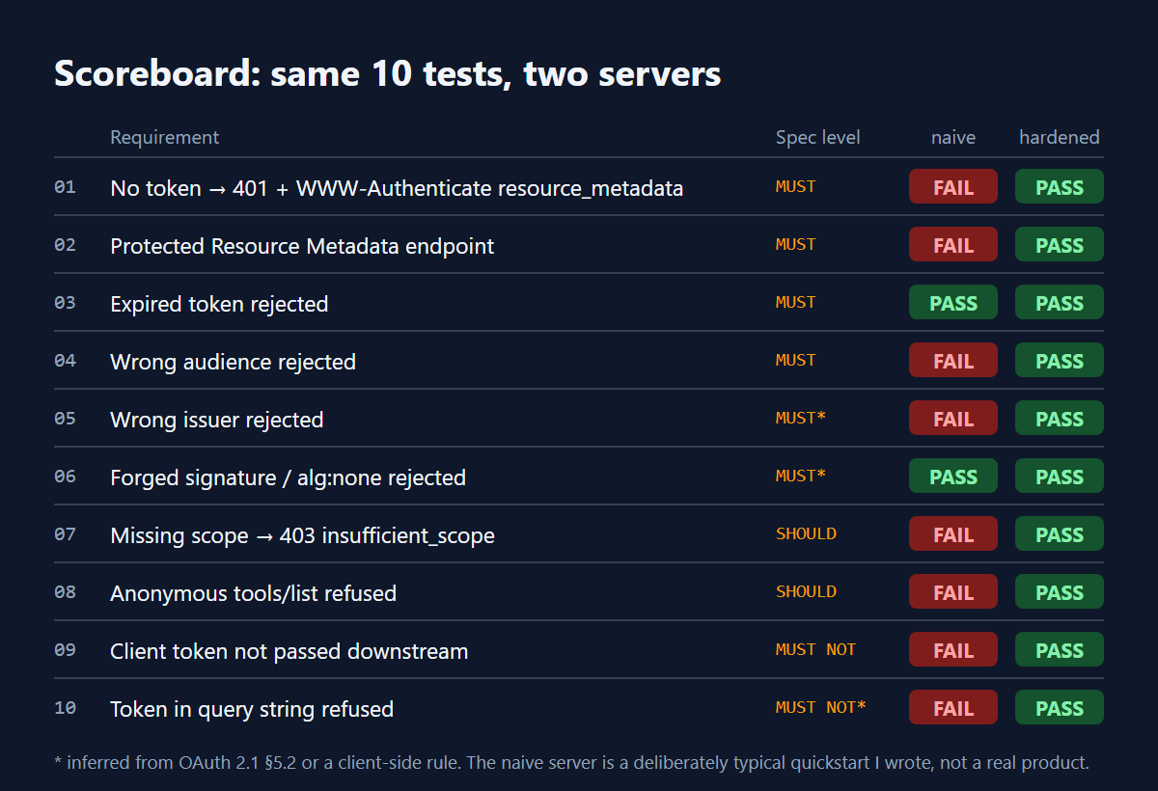Click MUST* spec level for Forged signature row
Image resolution: width=1158 pixels, height=791 pixels.
(x=801, y=476)
